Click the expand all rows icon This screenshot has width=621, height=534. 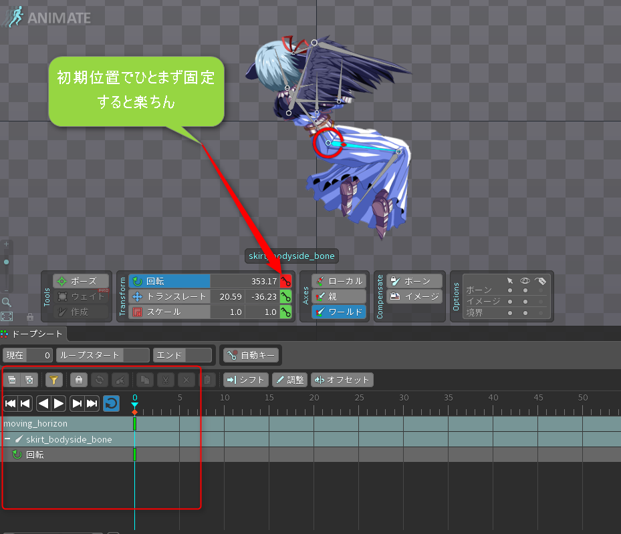coord(29,380)
